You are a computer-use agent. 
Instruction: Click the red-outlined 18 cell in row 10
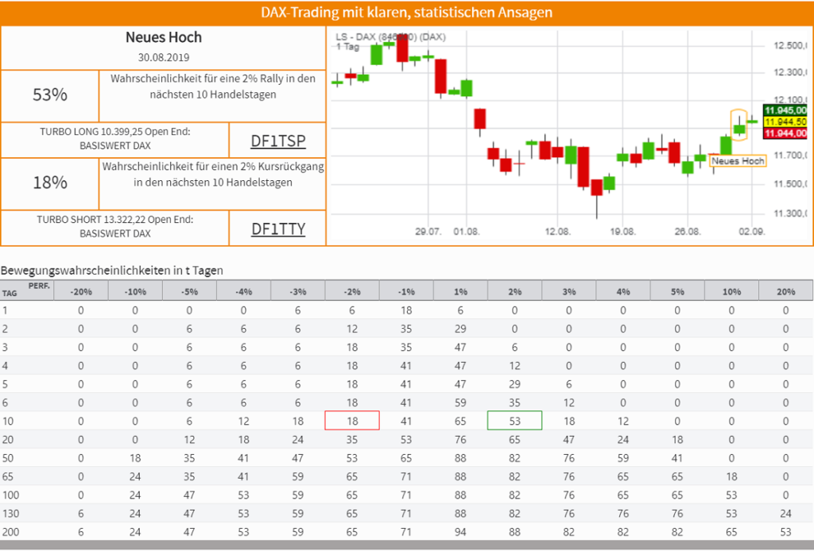352,420
